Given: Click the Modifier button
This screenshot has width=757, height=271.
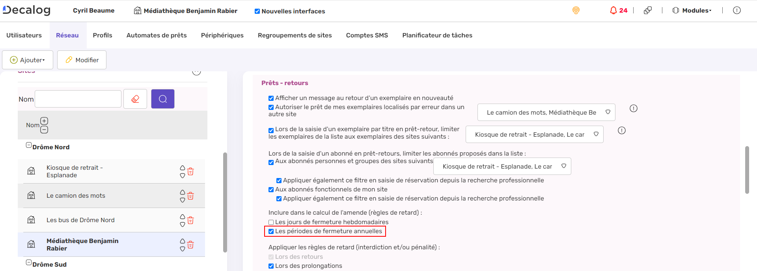Looking at the screenshot, I should [x=82, y=60].
